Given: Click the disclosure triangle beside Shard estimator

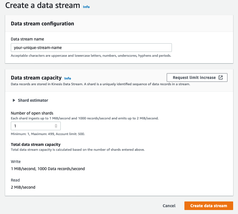Looking at the screenshot, I should click(14, 100).
